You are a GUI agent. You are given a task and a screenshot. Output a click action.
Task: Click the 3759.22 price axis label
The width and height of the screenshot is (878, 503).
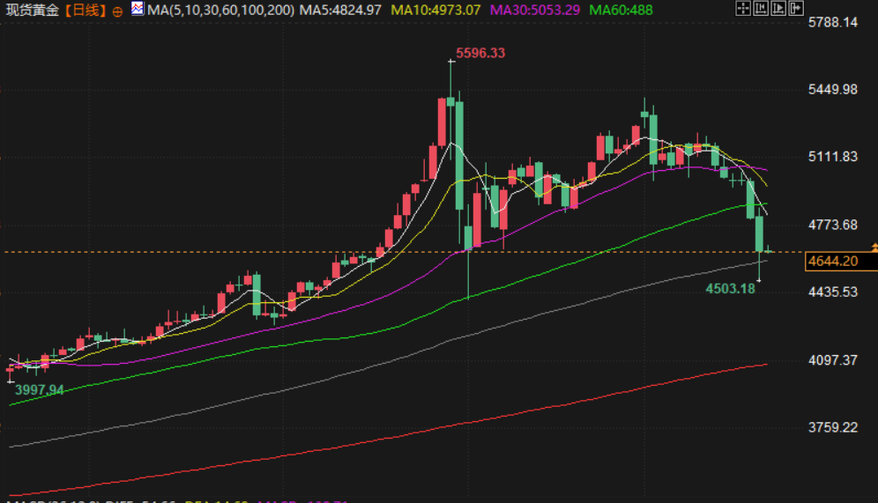point(833,427)
